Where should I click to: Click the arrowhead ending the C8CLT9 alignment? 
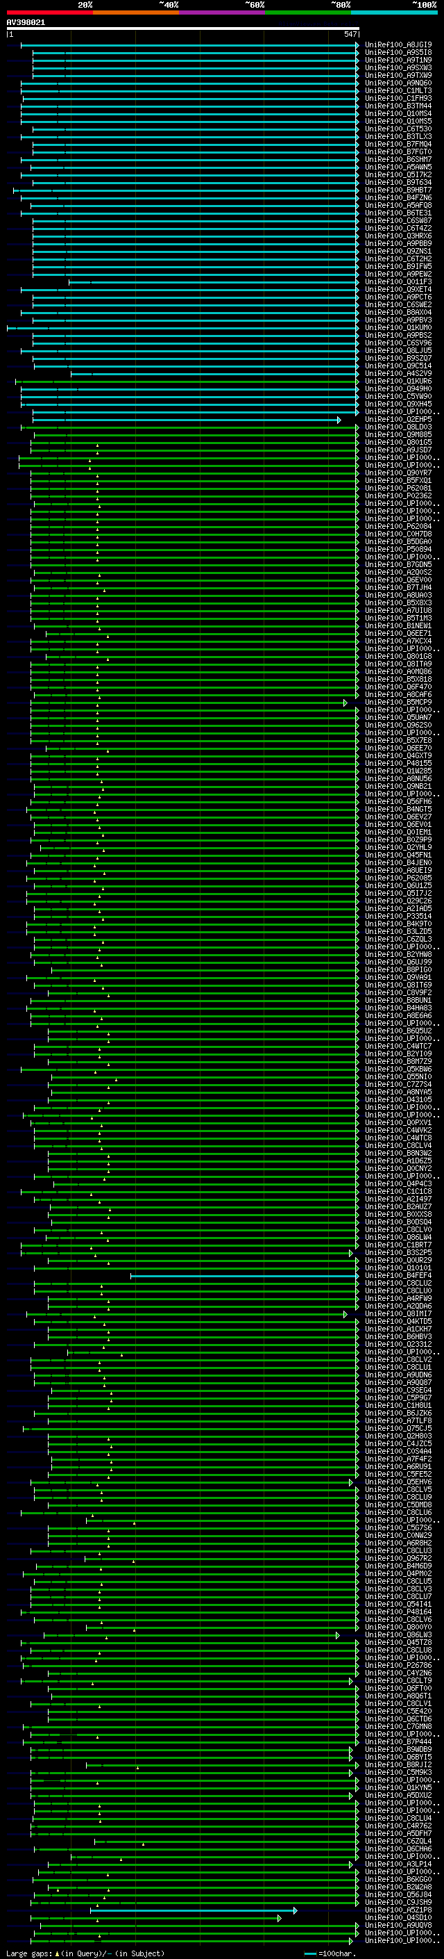352,1680
